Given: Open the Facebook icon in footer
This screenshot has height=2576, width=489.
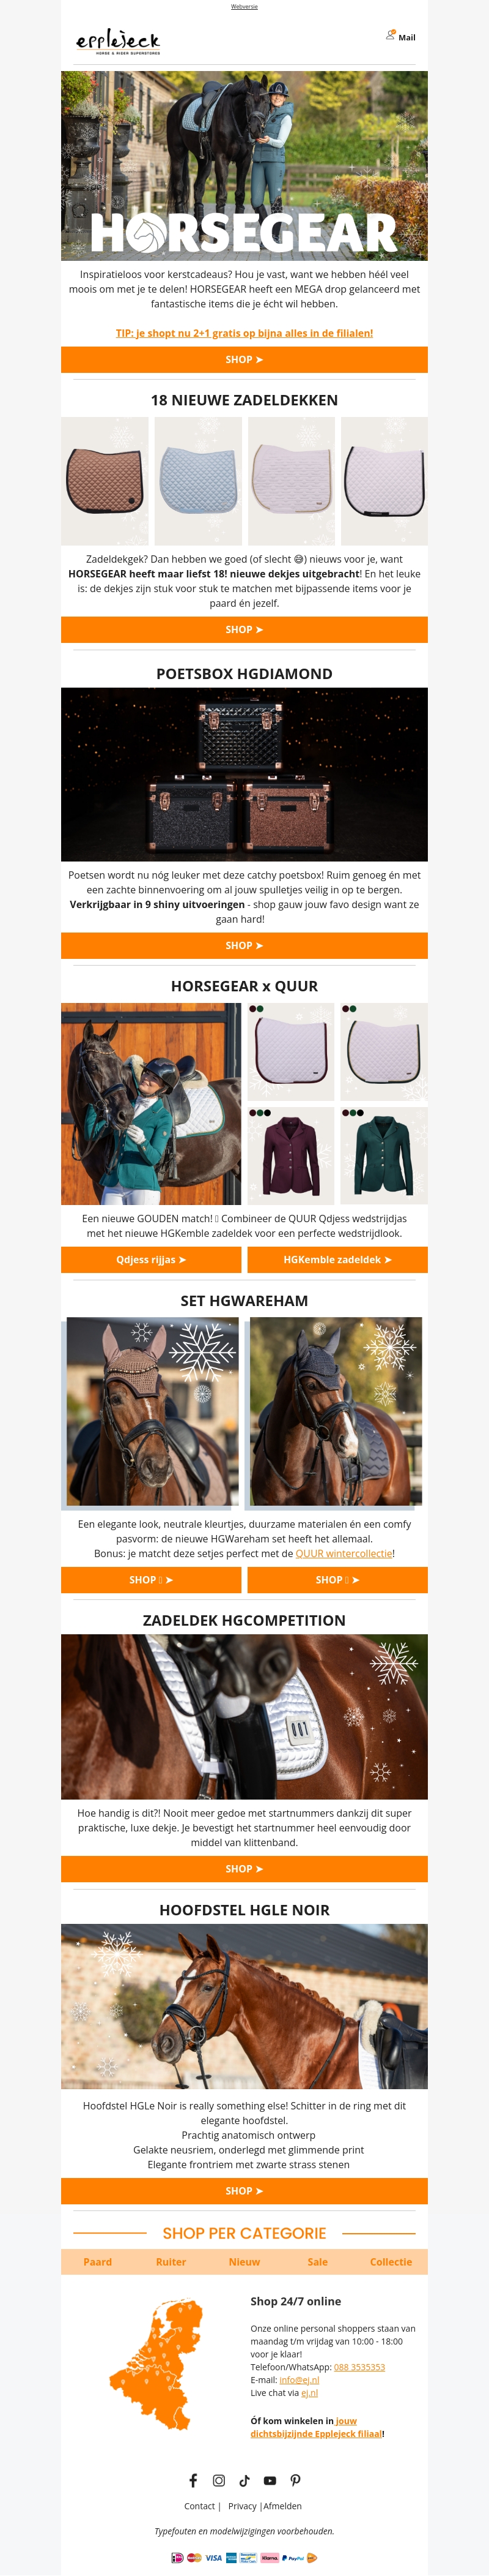Looking at the screenshot, I should point(194,2480).
